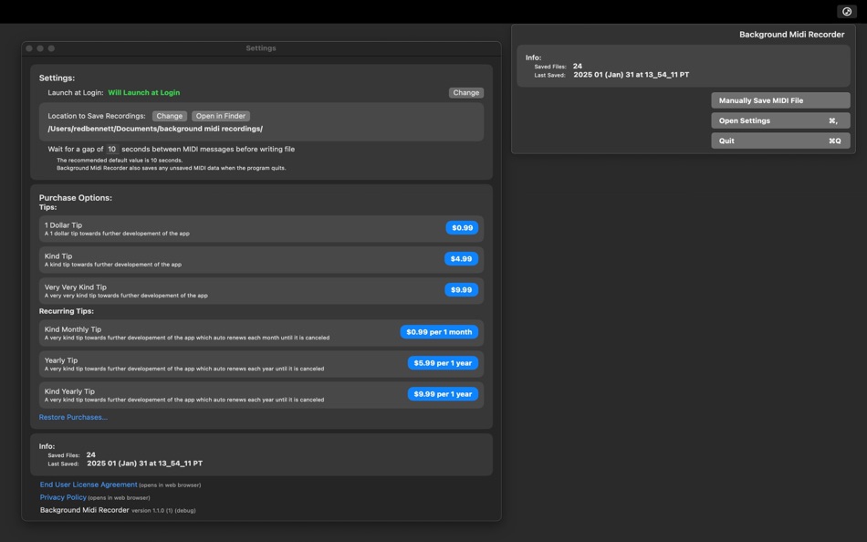
Task: Click the Background Midi Recorder menu bar icon
Action: [847, 12]
